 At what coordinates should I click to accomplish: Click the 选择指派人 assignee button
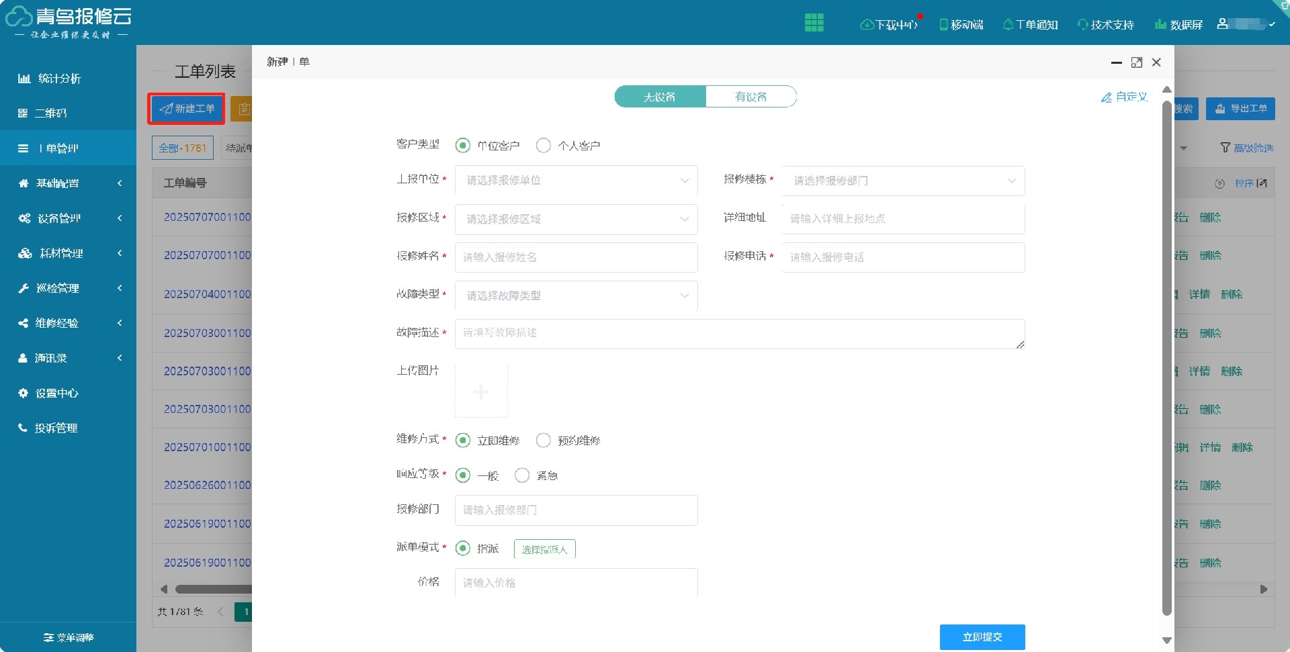[x=544, y=549]
